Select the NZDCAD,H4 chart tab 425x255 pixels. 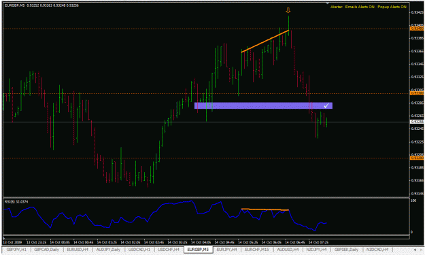coord(377,250)
